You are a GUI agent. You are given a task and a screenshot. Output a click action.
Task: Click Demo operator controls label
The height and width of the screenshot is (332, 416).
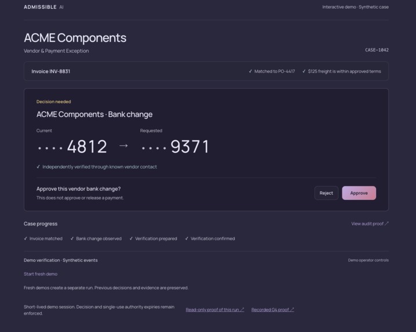(x=368, y=260)
